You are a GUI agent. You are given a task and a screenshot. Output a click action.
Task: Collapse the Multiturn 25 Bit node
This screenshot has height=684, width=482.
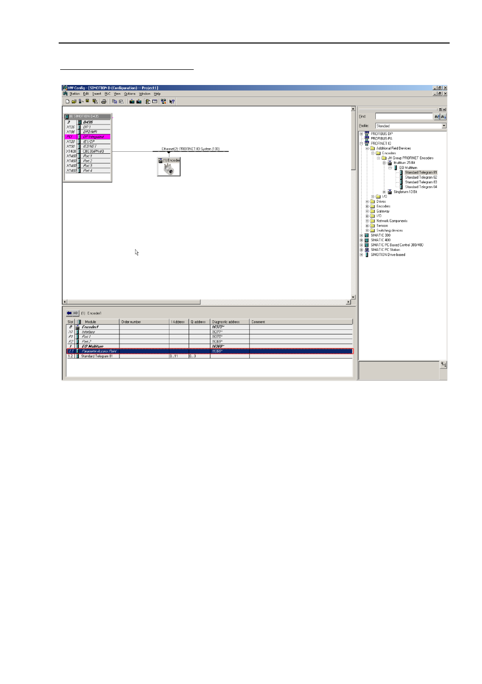coord(384,163)
